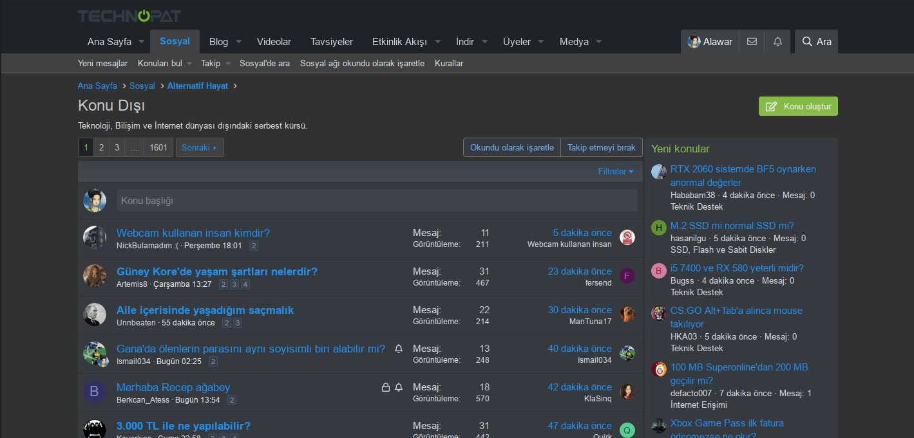Click the Konu başlığı input field
Viewport: 914px width, 438px height.
click(x=377, y=201)
